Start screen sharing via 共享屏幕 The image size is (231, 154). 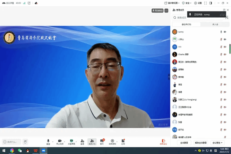pyautogui.click(x=72, y=142)
